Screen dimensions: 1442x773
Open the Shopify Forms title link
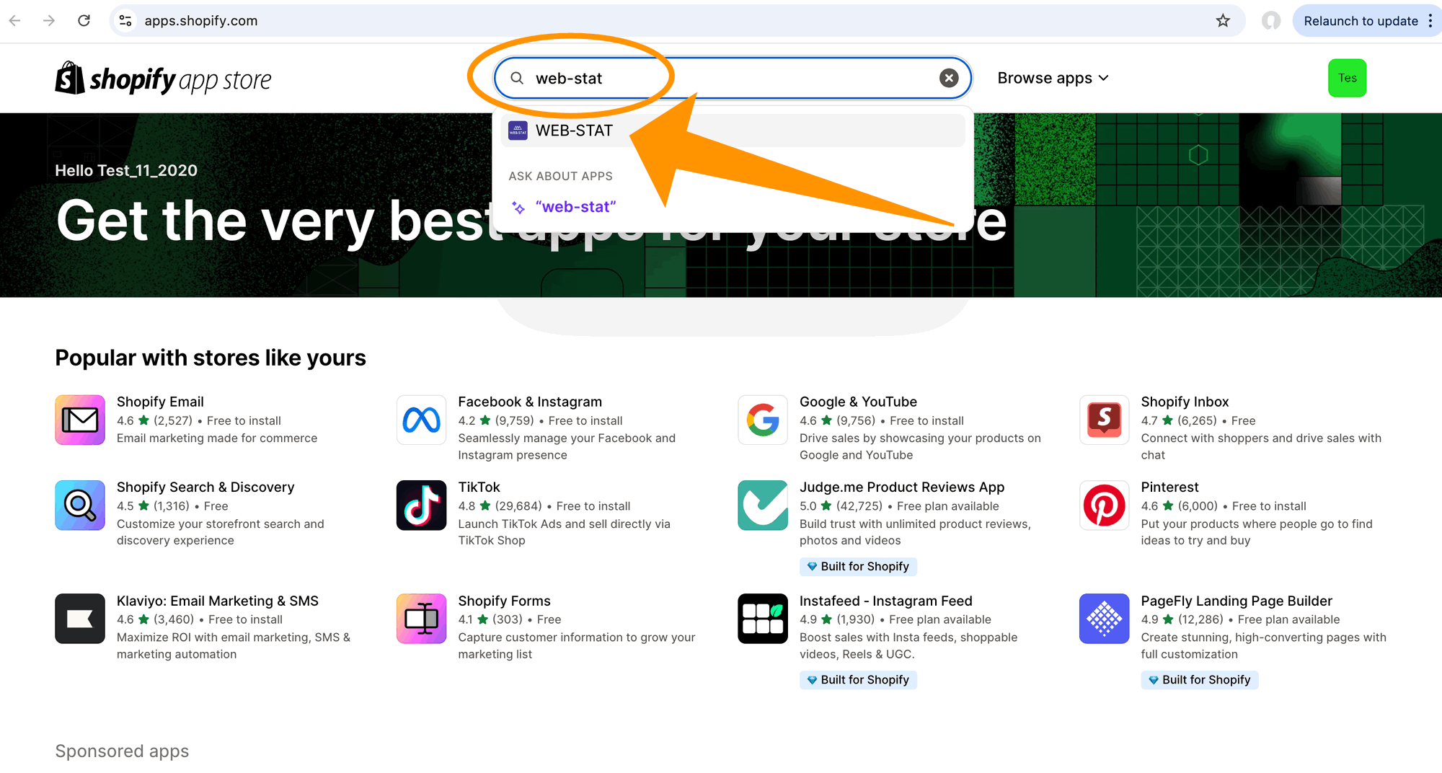(x=504, y=601)
